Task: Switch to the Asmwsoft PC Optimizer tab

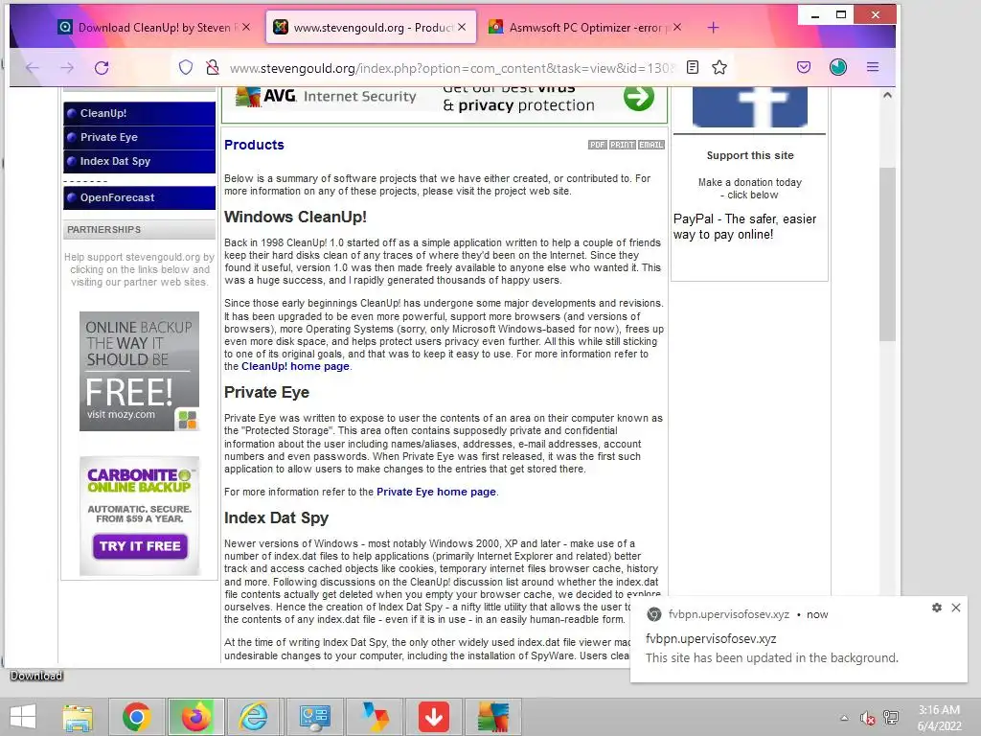Action: pos(585,28)
